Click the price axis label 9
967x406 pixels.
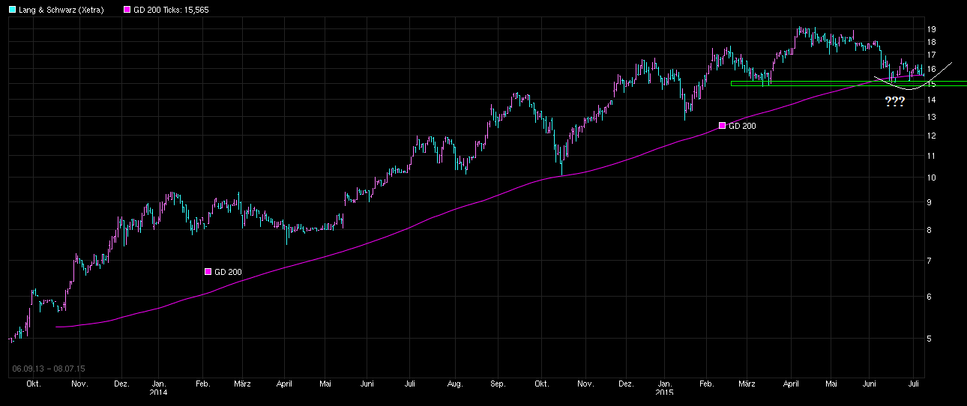coord(930,202)
